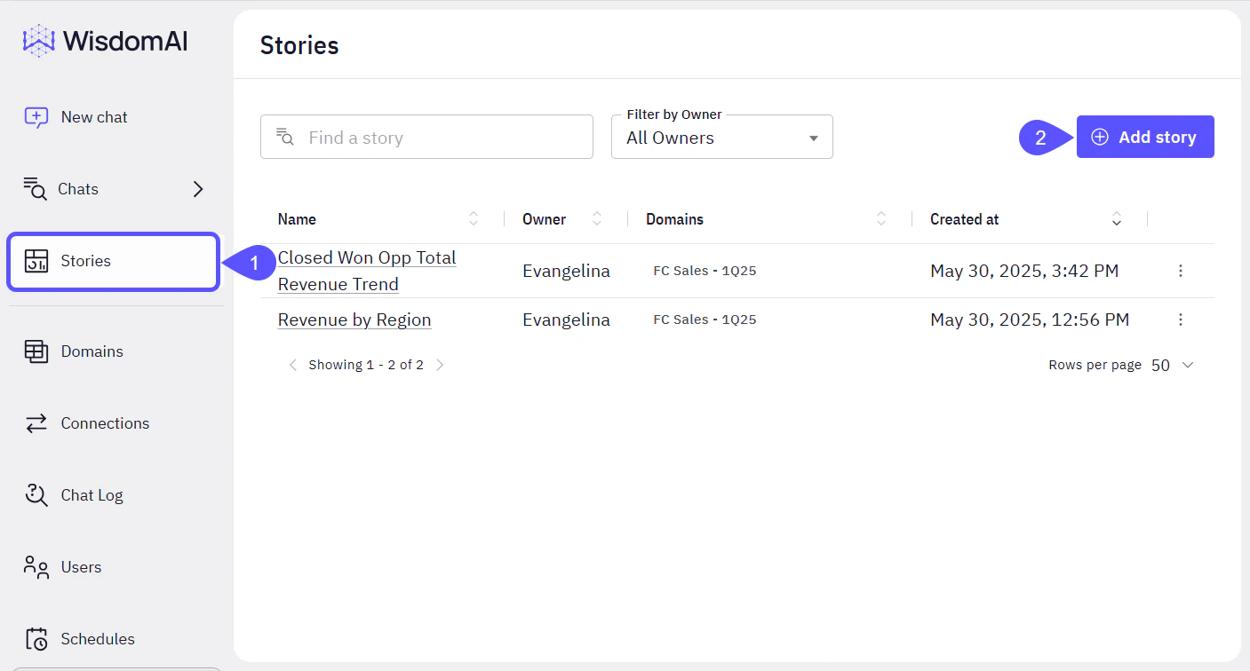Open the Chats sidebar icon
Viewport: 1250px width, 671px height.
click(35, 188)
